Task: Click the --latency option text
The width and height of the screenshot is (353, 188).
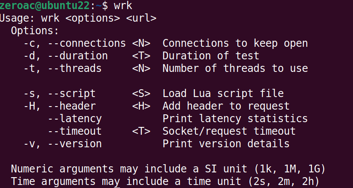Action: click(74, 119)
